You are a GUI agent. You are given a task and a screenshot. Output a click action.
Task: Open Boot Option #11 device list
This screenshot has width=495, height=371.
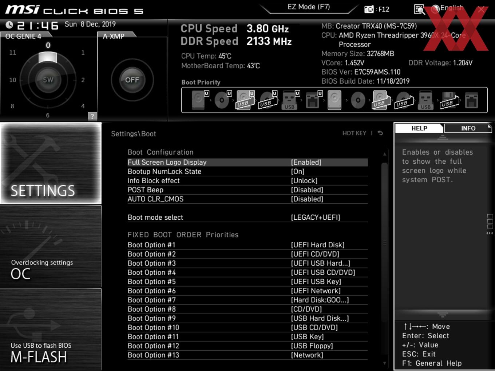pos(247,337)
